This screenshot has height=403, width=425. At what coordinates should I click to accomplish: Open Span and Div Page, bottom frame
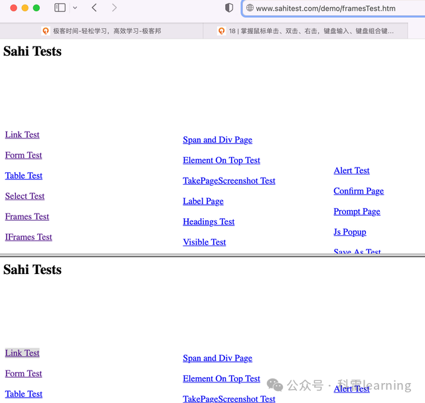pos(218,358)
